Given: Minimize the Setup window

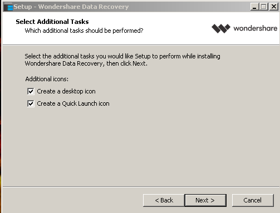Looking at the screenshot, I should [254, 7].
